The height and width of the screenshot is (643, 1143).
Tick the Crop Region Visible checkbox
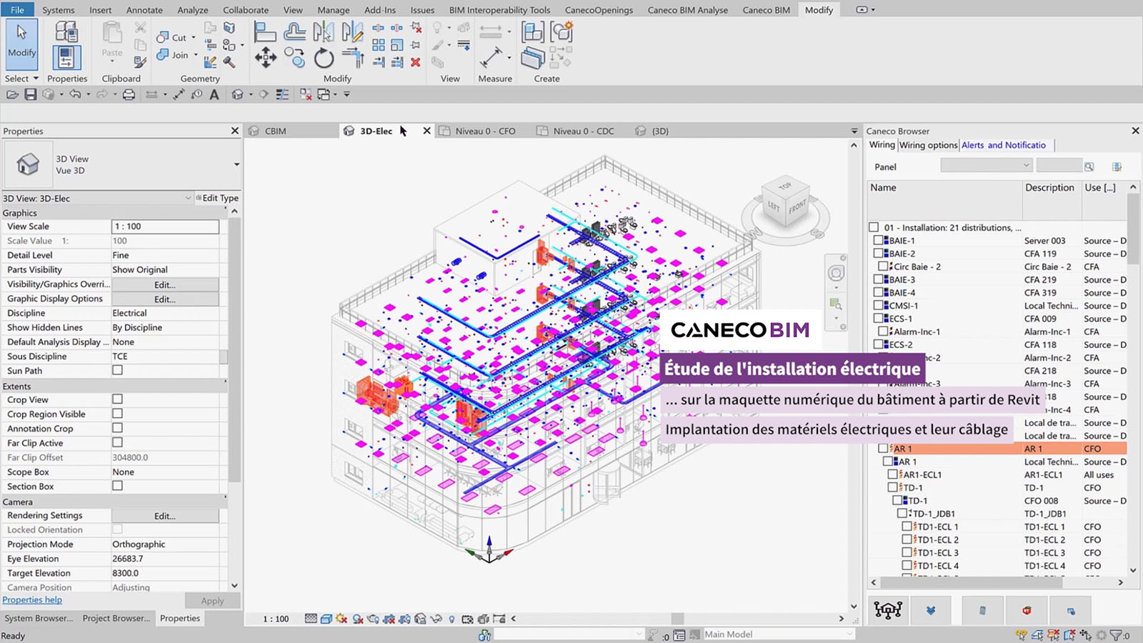coord(117,414)
